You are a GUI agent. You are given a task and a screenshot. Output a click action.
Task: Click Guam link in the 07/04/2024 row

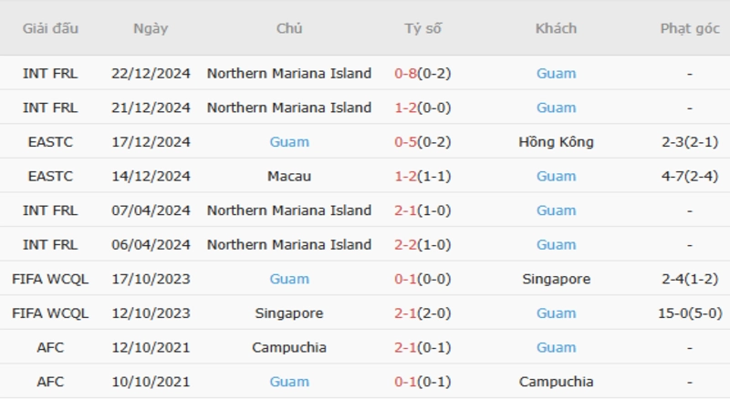pyautogui.click(x=556, y=210)
